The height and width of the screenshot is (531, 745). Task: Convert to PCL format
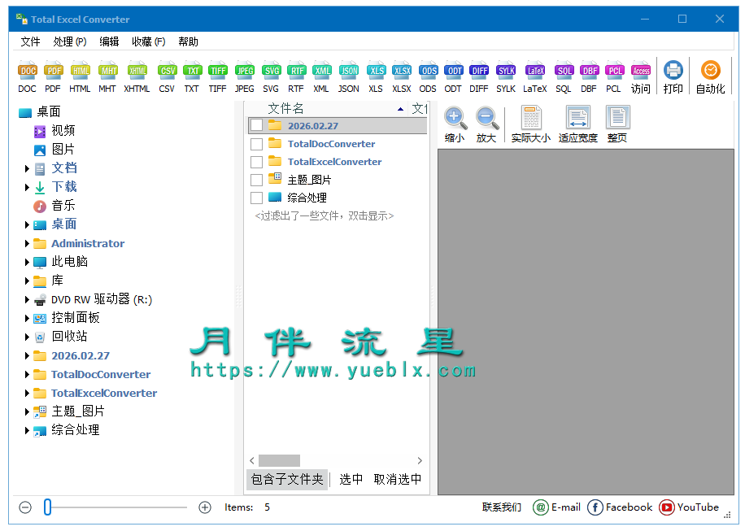tap(614, 76)
